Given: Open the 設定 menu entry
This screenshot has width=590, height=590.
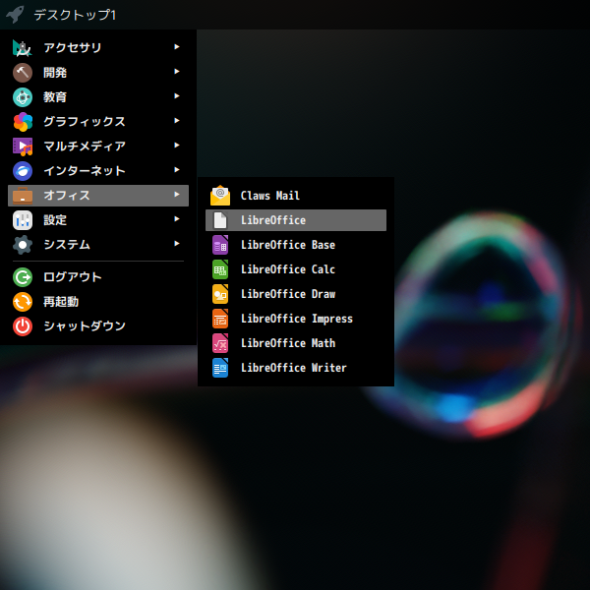Looking at the screenshot, I should tap(98, 220).
